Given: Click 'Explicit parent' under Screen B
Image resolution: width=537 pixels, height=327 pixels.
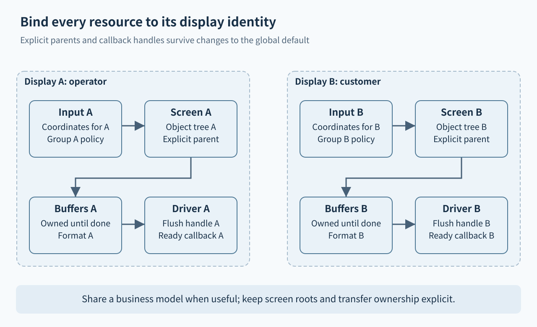Looking at the screenshot, I should click(x=461, y=139).
